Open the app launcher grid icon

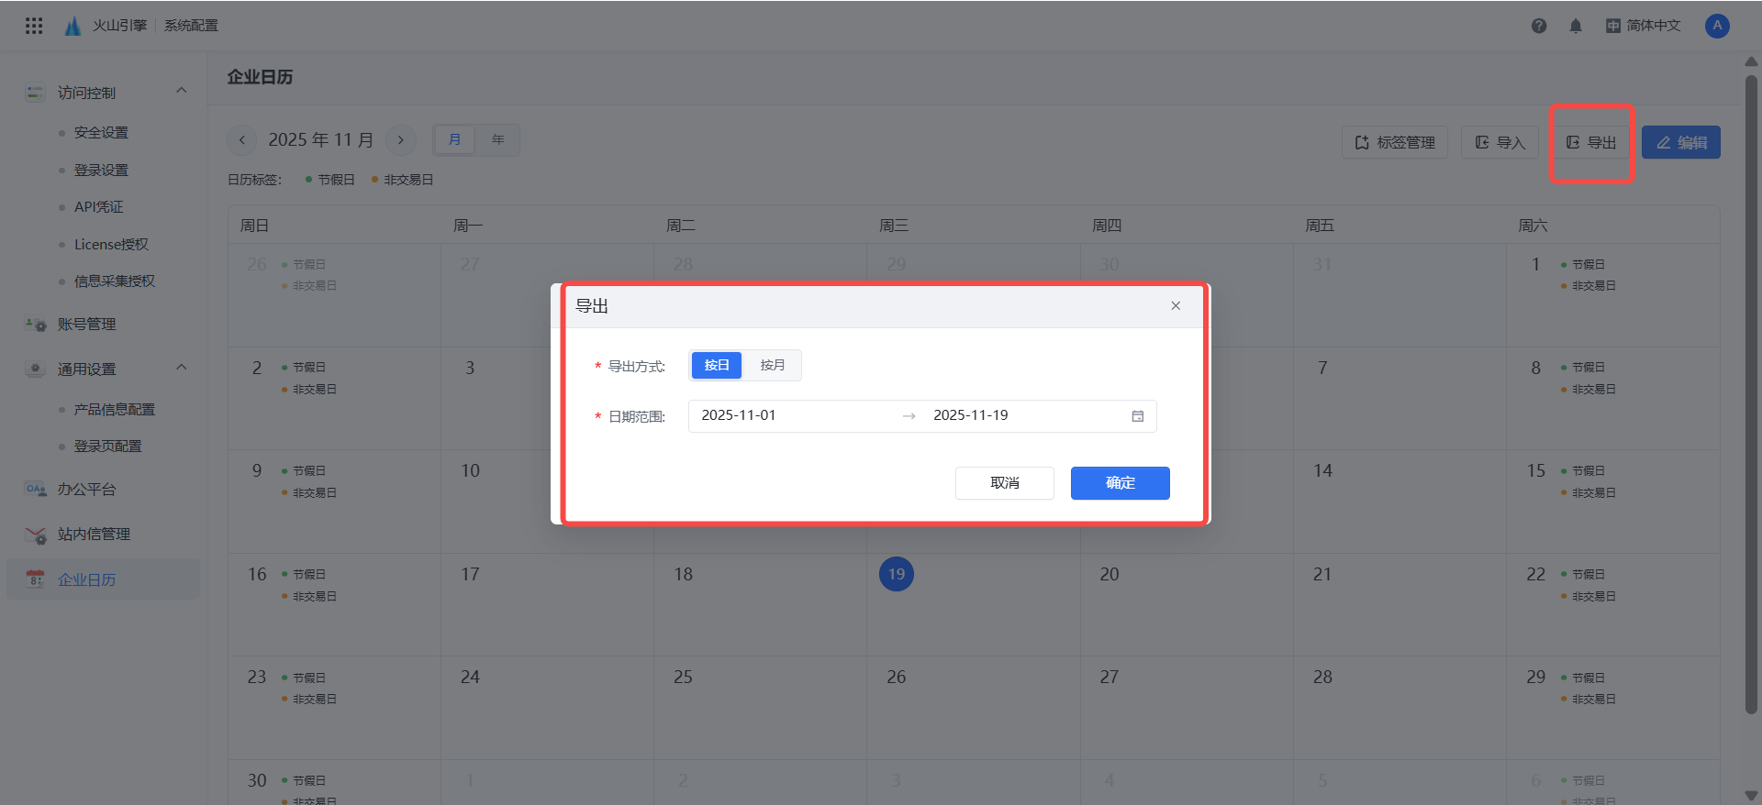click(x=34, y=26)
